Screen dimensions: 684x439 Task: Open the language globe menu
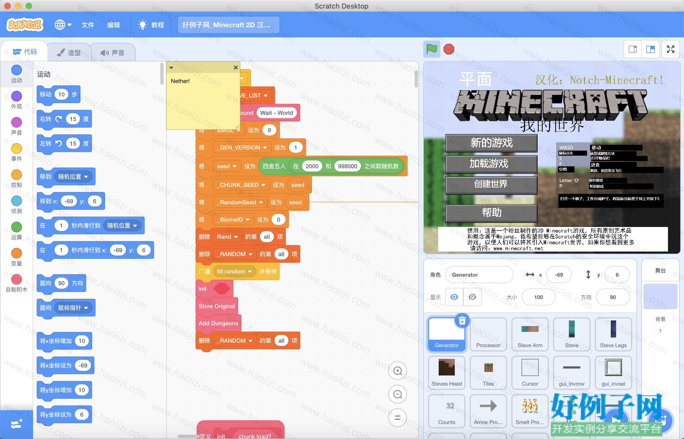click(63, 25)
